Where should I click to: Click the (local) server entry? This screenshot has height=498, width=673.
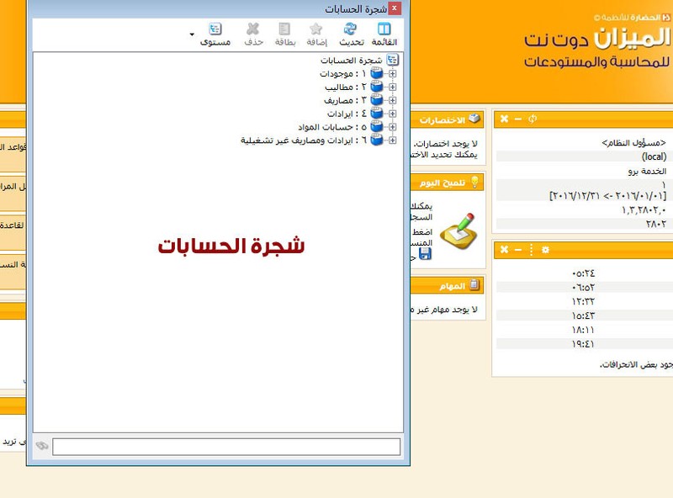click(x=654, y=156)
